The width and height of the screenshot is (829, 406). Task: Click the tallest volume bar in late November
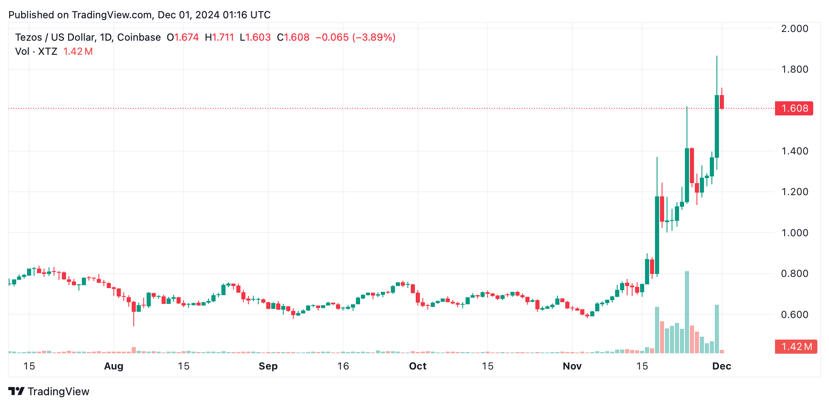pos(687,312)
